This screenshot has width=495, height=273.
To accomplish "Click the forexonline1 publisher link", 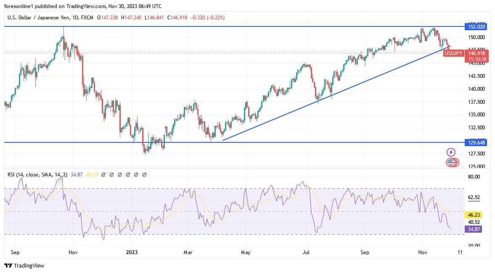I will coord(19,6).
